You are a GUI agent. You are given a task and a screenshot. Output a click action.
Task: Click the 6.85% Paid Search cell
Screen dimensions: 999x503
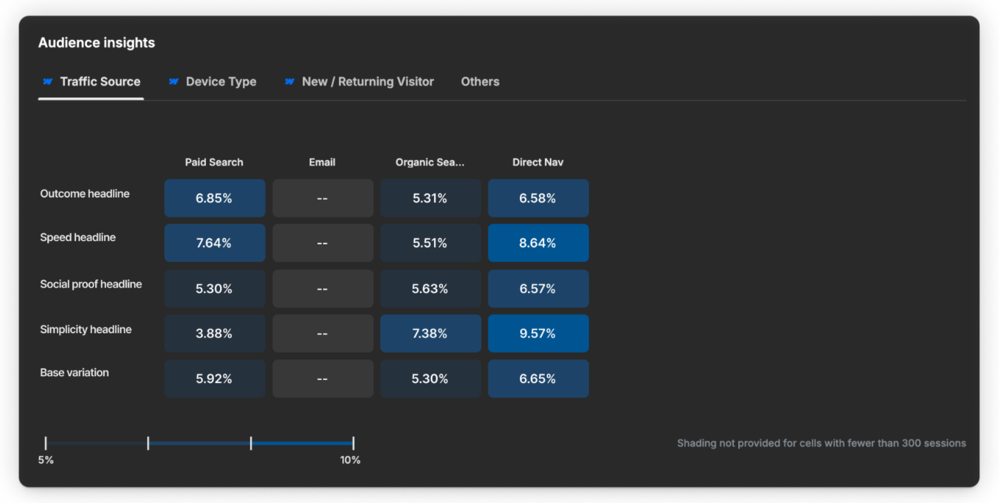click(215, 198)
